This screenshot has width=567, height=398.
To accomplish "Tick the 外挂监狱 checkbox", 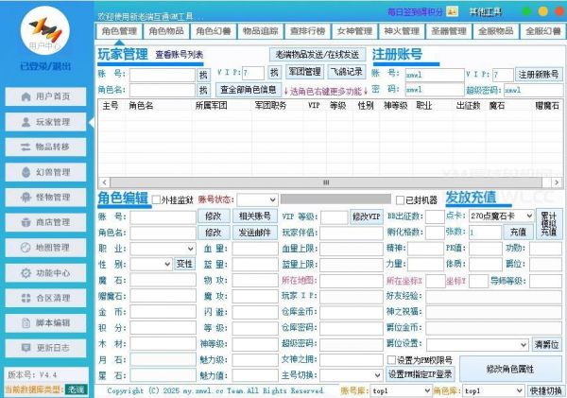I will point(156,199).
